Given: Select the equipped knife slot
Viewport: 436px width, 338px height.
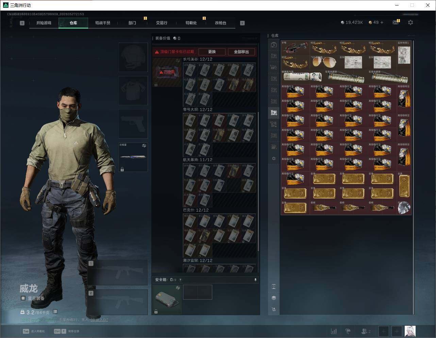Looking at the screenshot, I should [133, 157].
